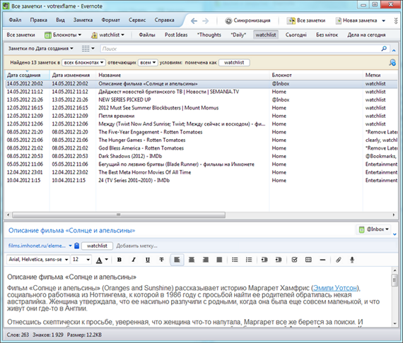Open the watchlist tag dropdown

click(108, 35)
